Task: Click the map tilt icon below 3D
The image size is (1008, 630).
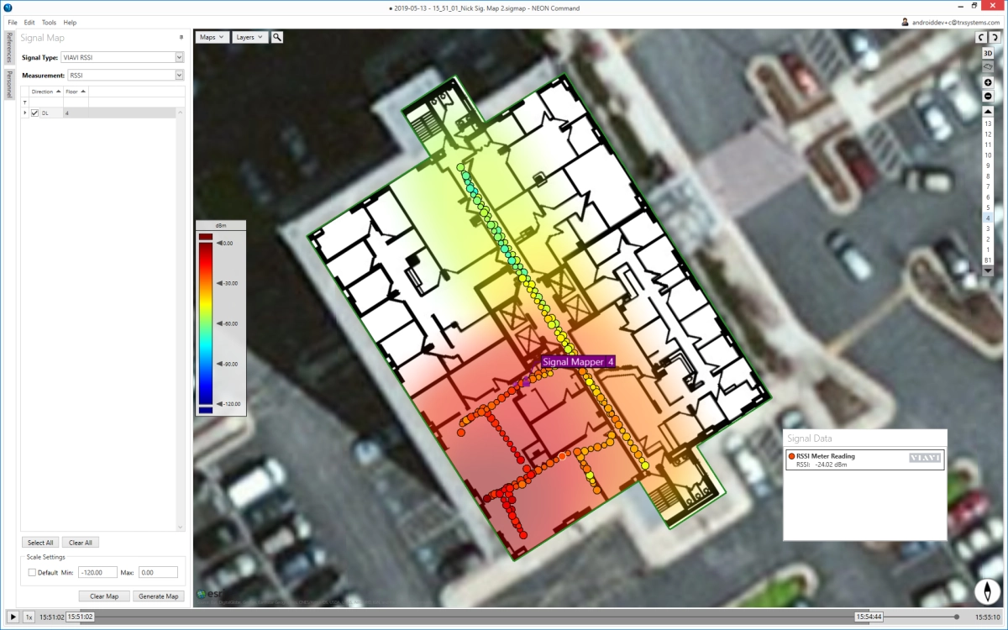Action: (x=988, y=66)
